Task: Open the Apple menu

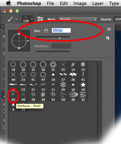Action: [9, 3]
